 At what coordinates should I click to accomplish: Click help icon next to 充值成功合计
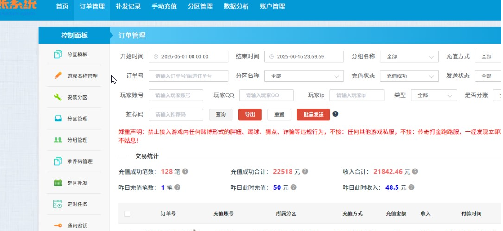point(305,171)
